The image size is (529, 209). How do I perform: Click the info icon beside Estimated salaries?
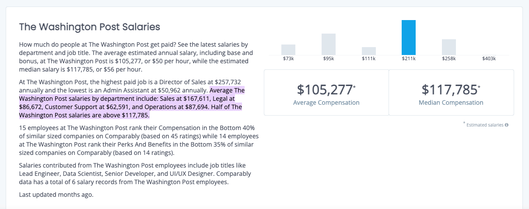tap(507, 125)
